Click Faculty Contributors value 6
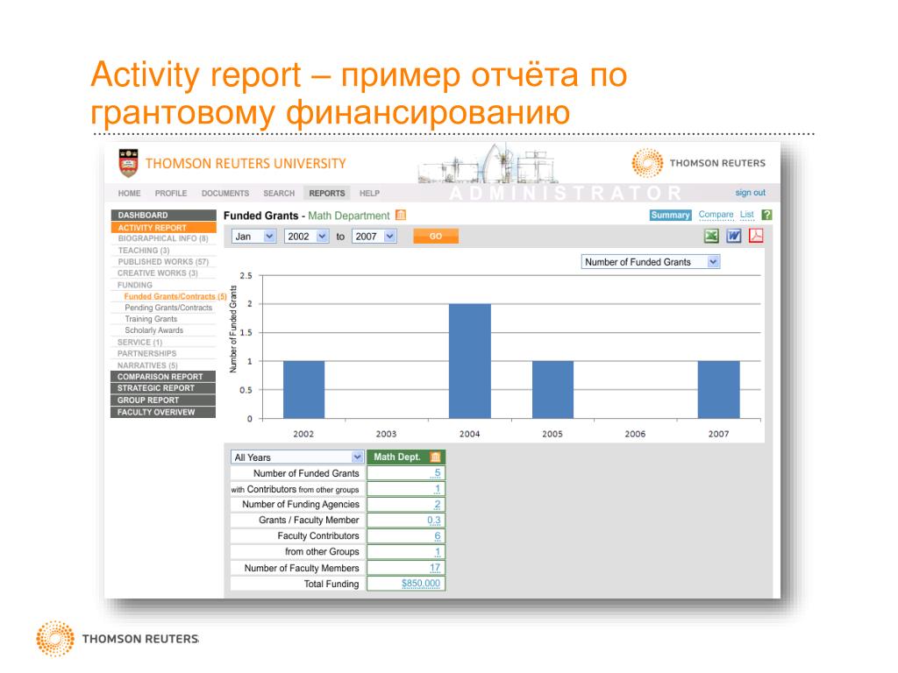Image resolution: width=898 pixels, height=673 pixels. (x=438, y=535)
